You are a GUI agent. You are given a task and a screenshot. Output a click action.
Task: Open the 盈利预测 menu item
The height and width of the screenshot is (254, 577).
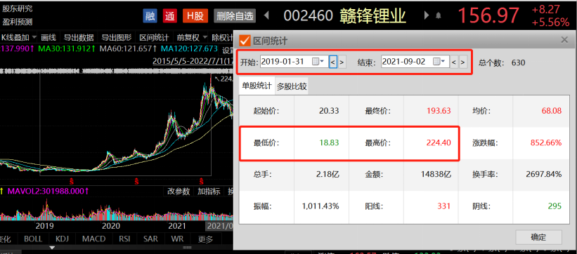click(x=18, y=22)
